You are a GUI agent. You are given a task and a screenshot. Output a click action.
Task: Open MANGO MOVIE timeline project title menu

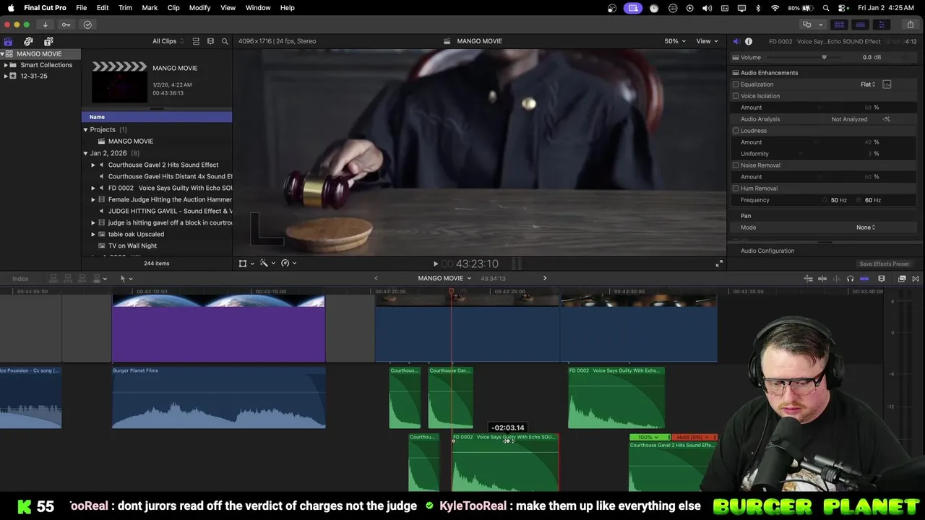[444, 279]
